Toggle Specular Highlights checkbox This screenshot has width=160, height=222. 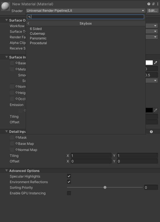tap(69, 176)
